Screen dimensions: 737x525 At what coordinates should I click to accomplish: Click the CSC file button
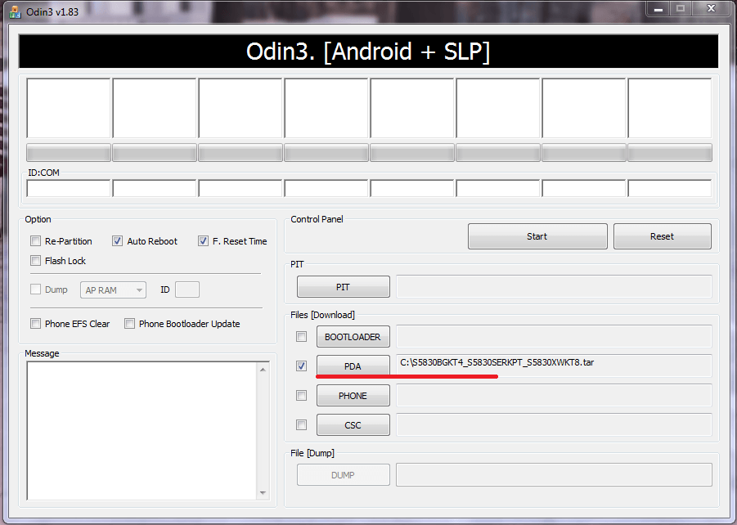click(353, 425)
